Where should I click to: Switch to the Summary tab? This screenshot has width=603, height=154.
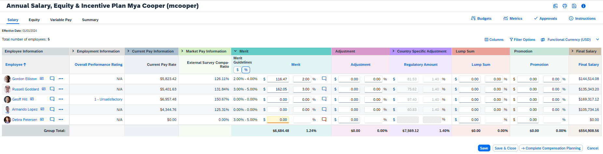pyautogui.click(x=90, y=20)
